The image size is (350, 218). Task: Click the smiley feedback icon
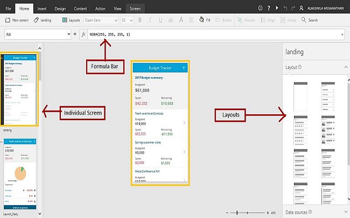coord(260,8)
